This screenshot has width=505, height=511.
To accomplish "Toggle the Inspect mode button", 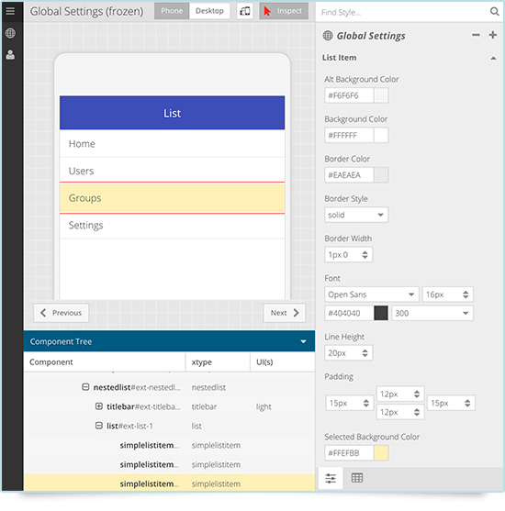I will tap(284, 11).
